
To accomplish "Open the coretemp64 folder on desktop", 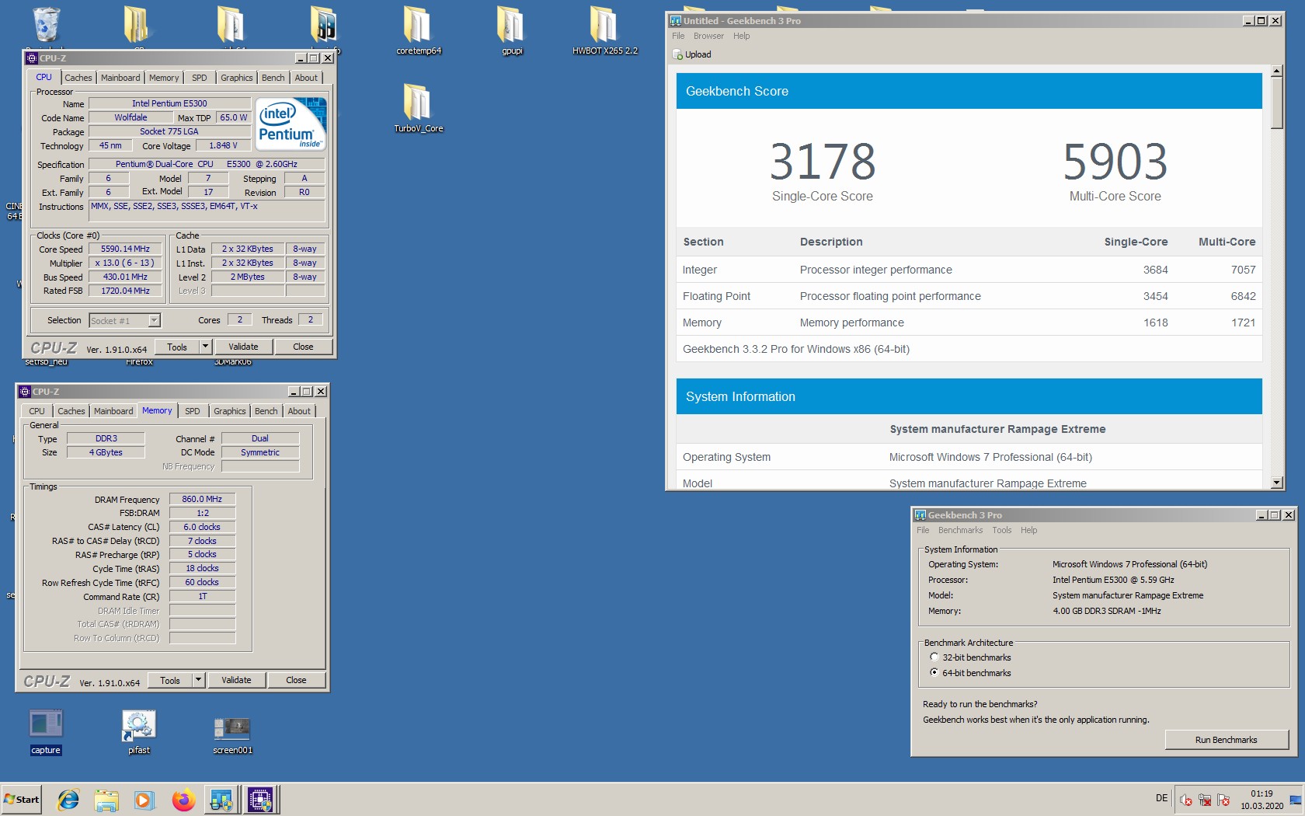I will [x=418, y=31].
